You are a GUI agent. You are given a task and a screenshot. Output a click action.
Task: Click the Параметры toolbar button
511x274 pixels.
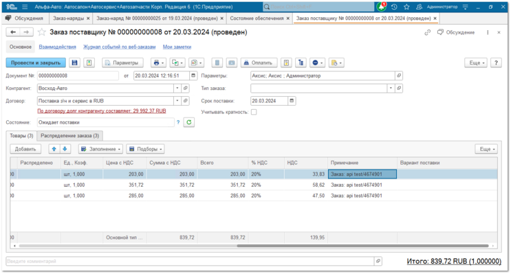click(122, 62)
